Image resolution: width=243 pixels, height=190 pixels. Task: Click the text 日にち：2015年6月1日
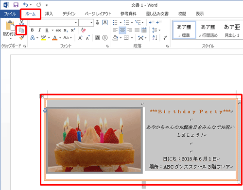[190, 159]
